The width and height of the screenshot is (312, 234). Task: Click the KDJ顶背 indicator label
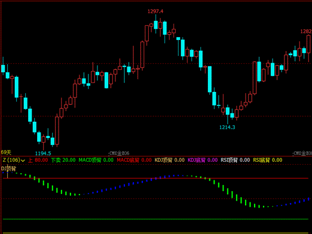(163, 160)
